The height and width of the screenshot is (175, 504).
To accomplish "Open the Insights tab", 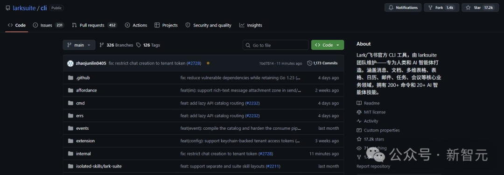I will point(251,25).
